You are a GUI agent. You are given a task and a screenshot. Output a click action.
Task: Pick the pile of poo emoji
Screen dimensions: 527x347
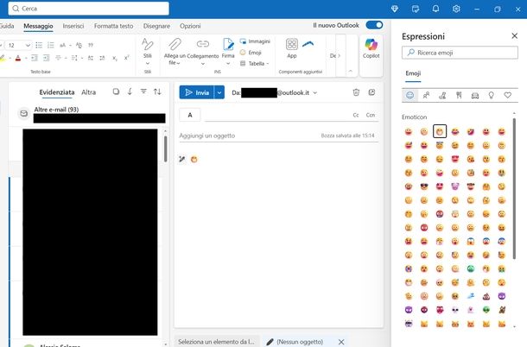point(486,296)
